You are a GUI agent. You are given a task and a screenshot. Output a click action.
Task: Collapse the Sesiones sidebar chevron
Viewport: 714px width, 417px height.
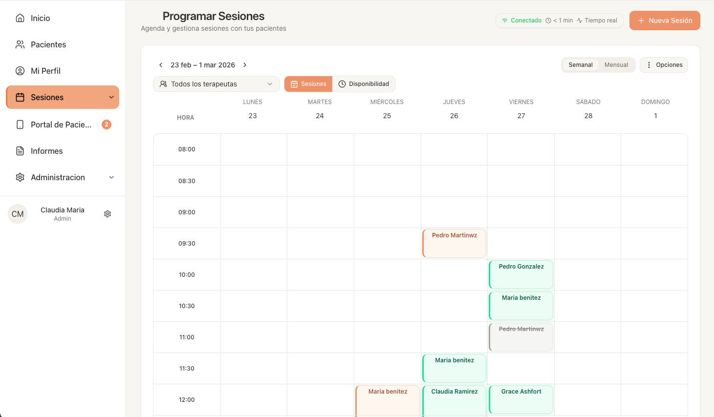(111, 97)
